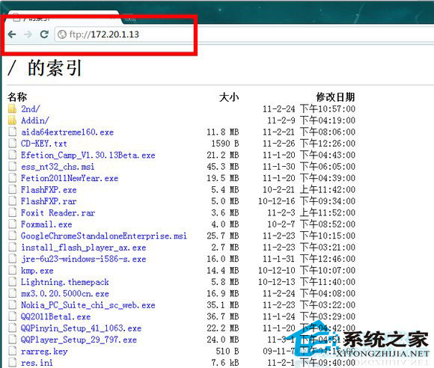Download Foxmail.exe

tap(46, 224)
